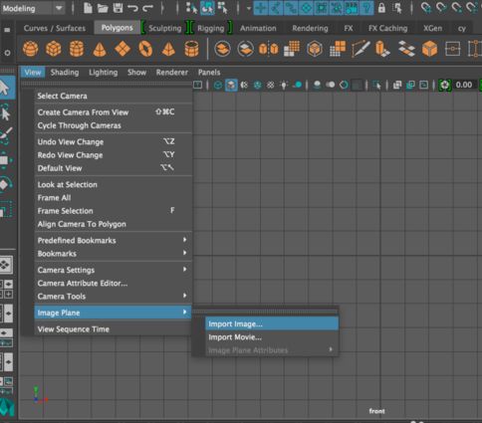The image size is (482, 423).
Task: Open the Shading panel menu
Action: [x=65, y=72]
